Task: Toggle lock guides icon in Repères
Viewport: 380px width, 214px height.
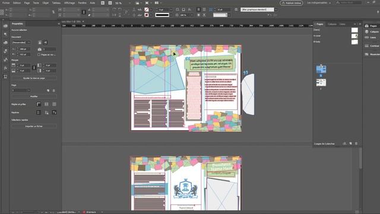Action: pos(46,112)
